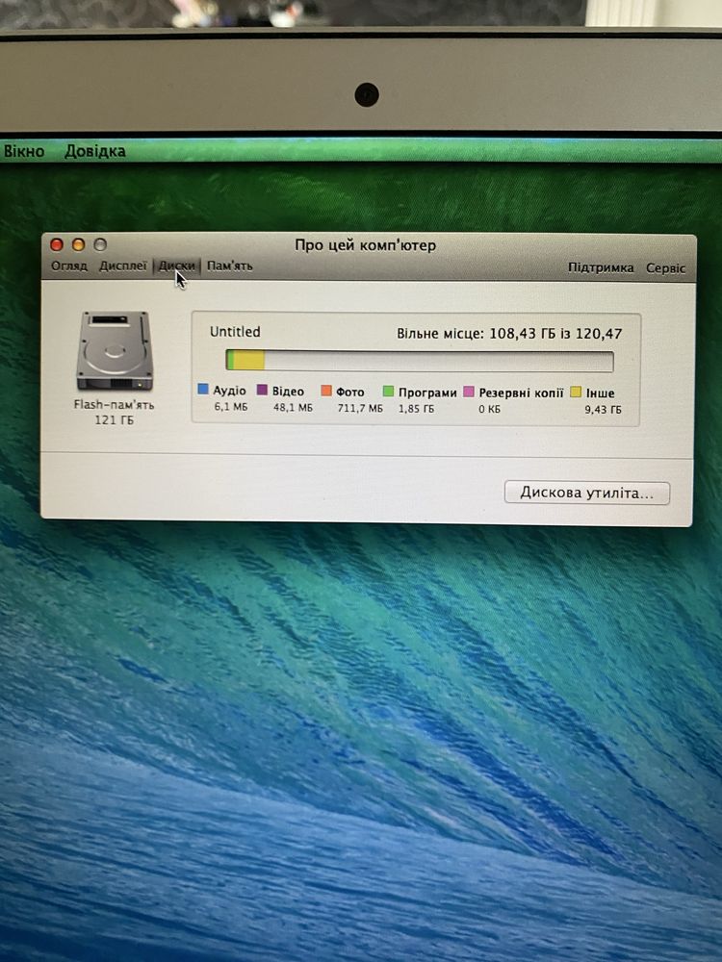Minimize window with the yellow button
The width and height of the screenshot is (722, 962).
coord(79,244)
